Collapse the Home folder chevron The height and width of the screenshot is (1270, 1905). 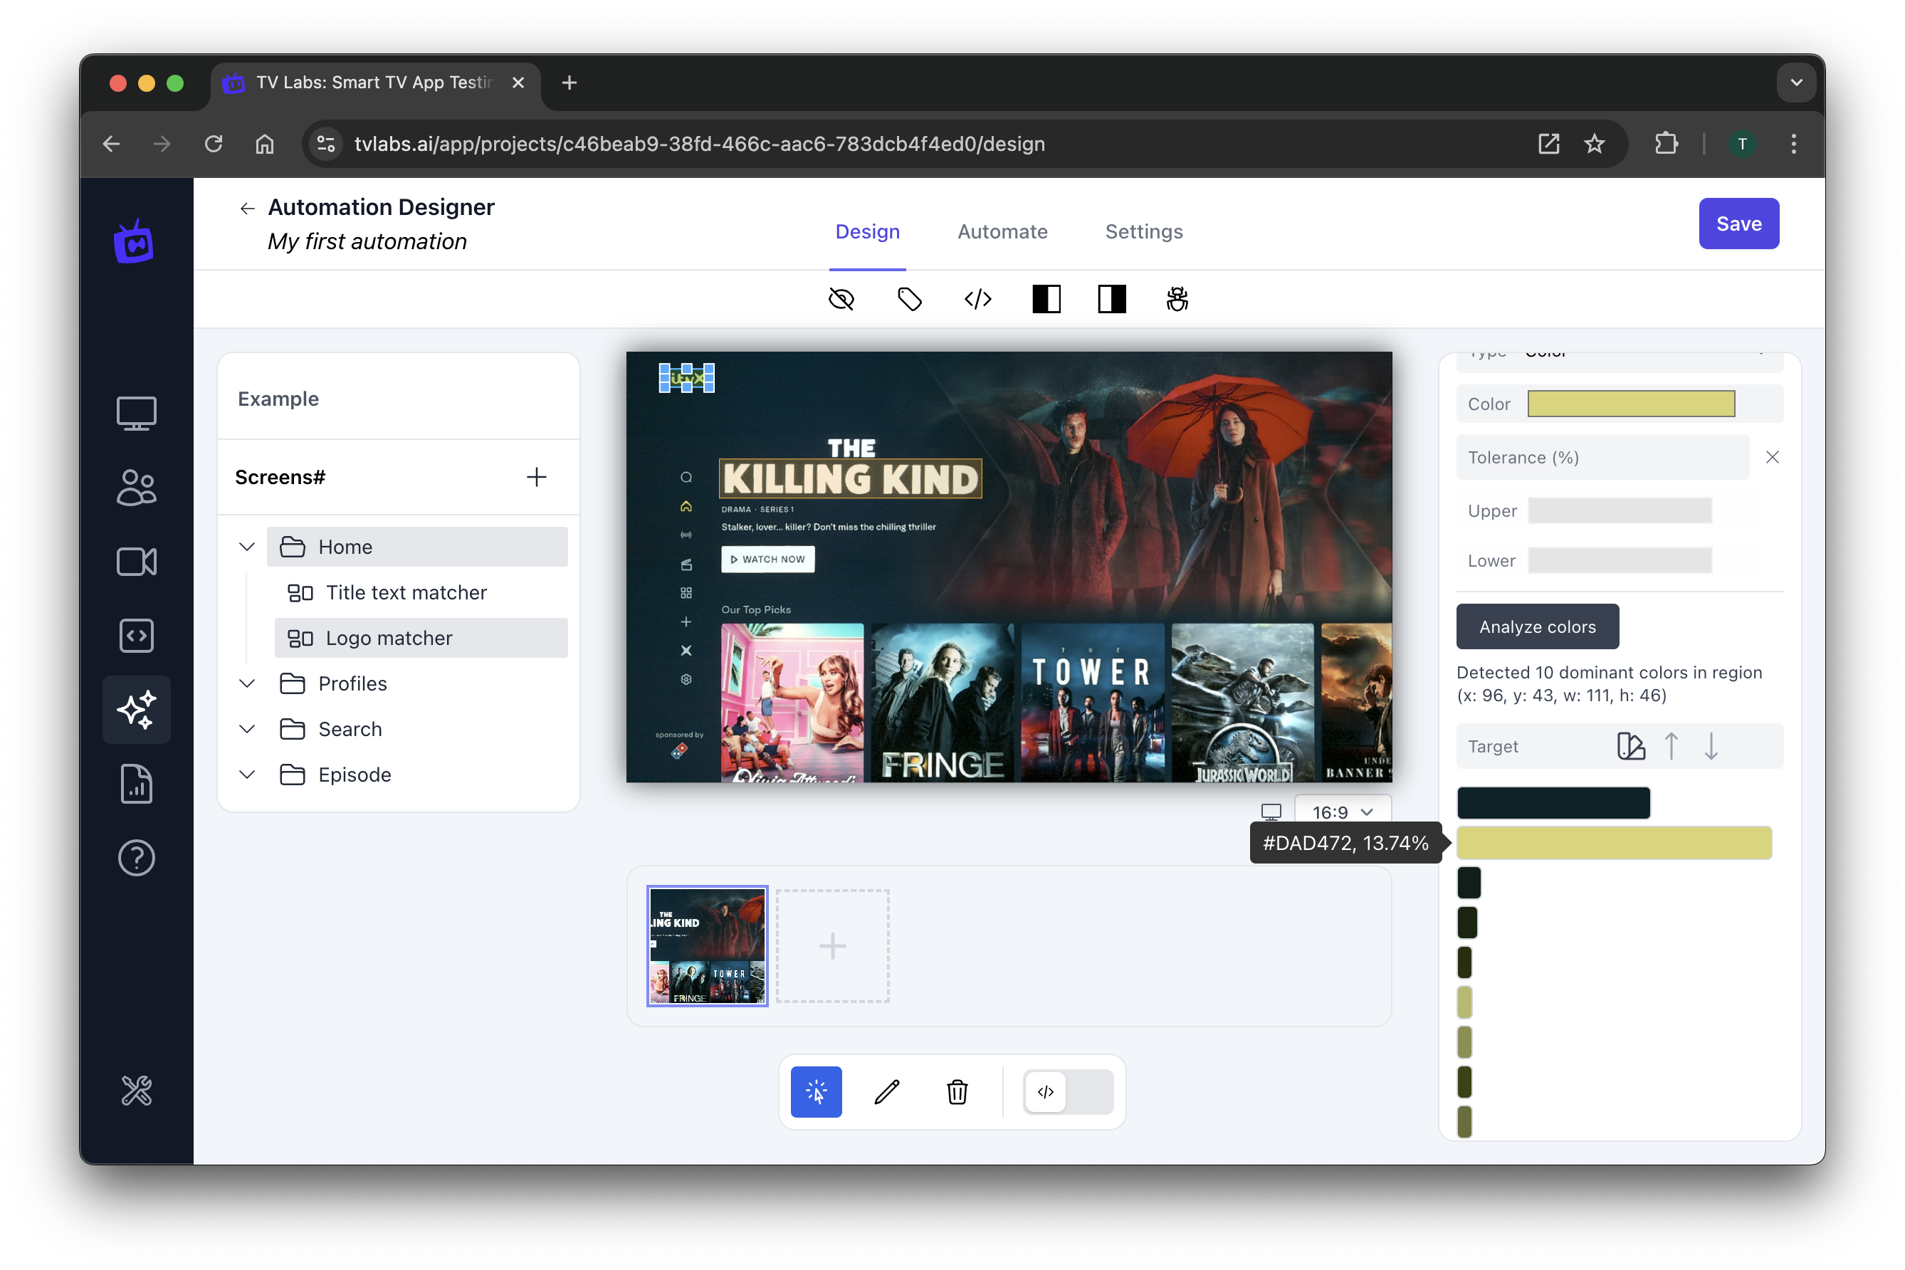[x=247, y=547]
